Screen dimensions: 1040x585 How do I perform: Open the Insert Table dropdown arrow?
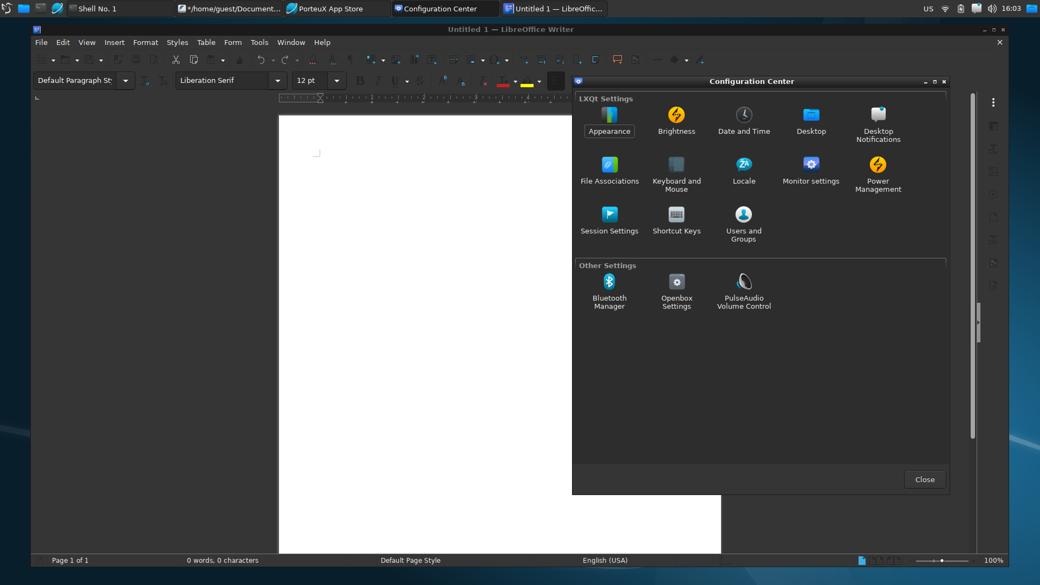[383, 61]
